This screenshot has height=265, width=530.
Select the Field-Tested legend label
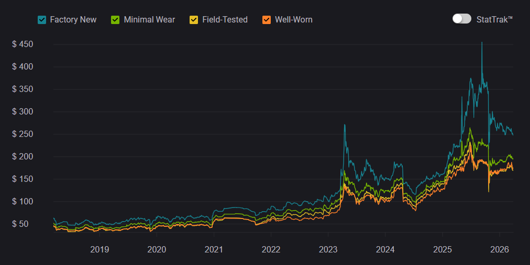click(x=225, y=20)
